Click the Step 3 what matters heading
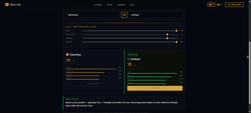This screenshot has width=251, height=113. [81, 27]
